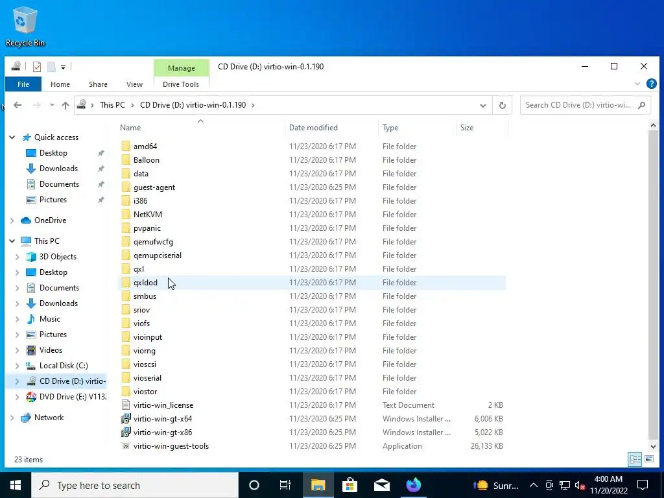Viewport: 664px width, 498px height.
Task: Click the muted speaker tray icon
Action: pyautogui.click(x=580, y=485)
